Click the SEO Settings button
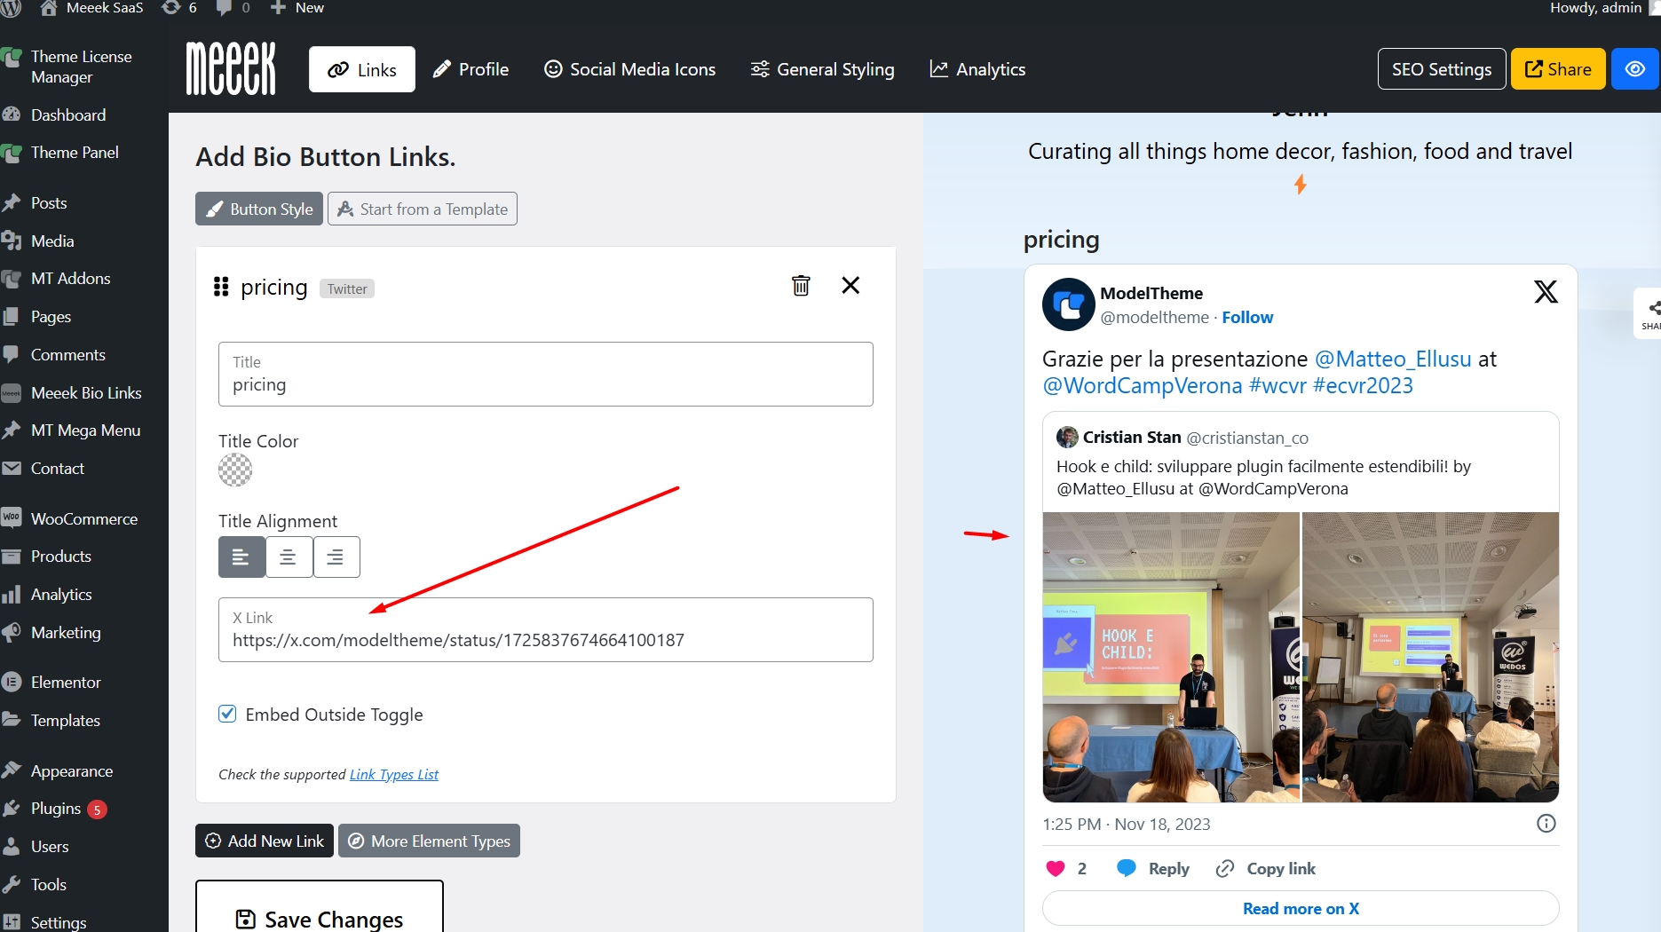Viewport: 1661px width, 932px height. point(1442,69)
